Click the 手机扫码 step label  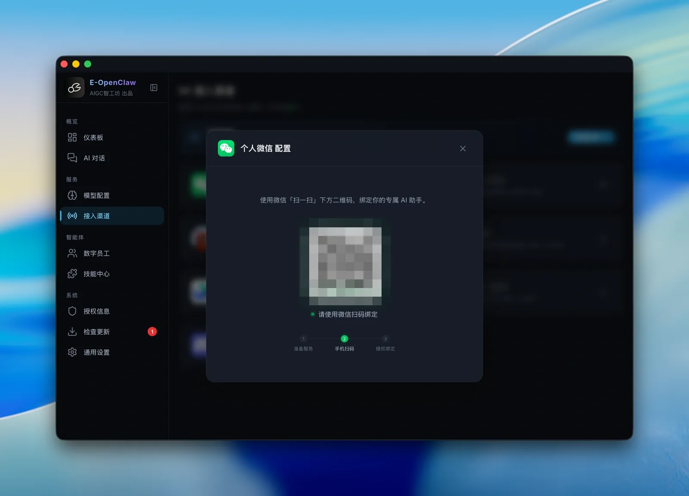point(344,349)
